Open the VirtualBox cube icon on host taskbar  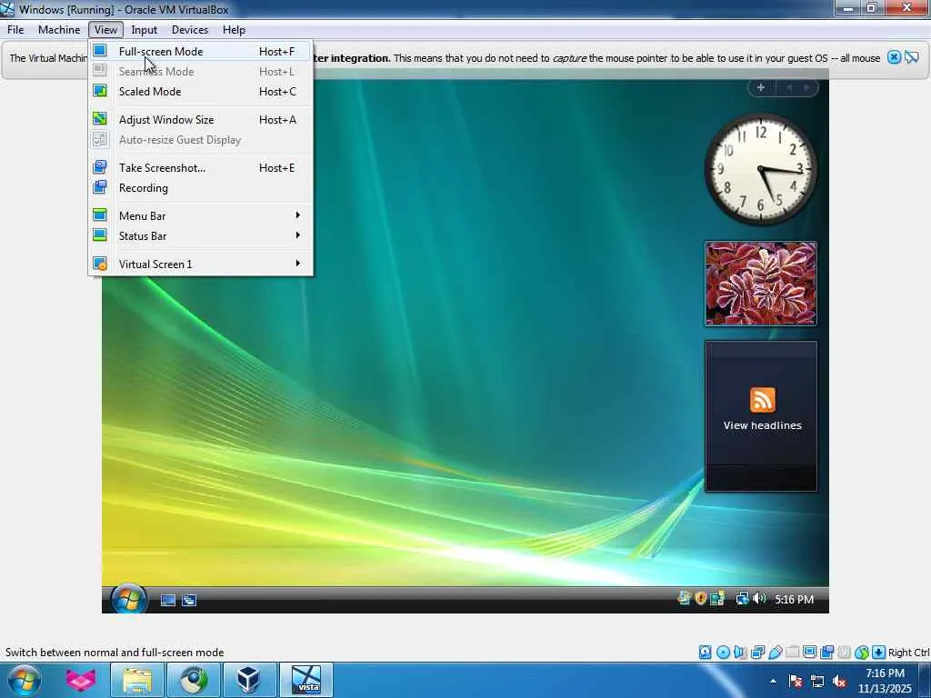click(248, 680)
